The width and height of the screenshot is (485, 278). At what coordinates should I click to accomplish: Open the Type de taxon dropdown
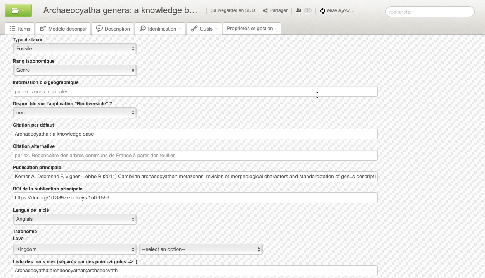point(74,49)
